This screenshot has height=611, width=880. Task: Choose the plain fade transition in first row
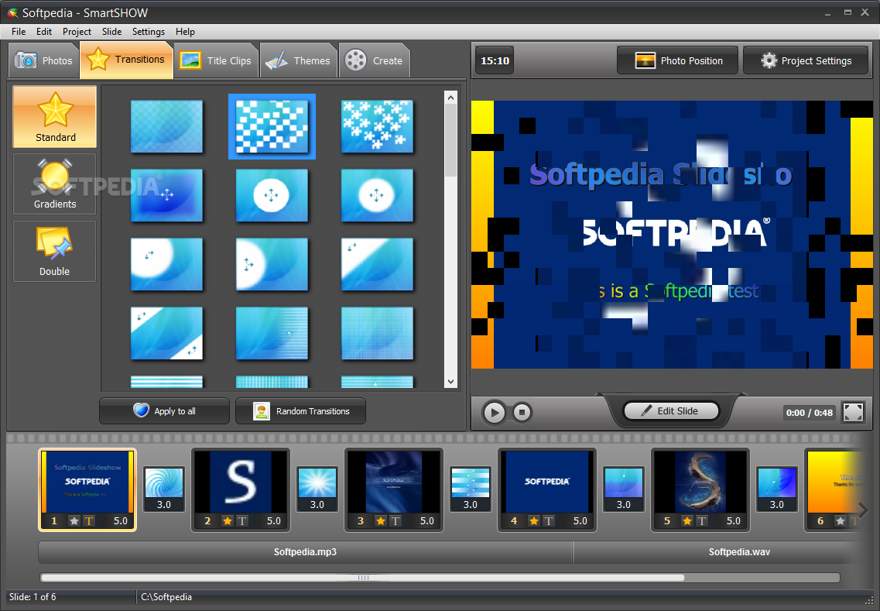pyautogui.click(x=166, y=126)
